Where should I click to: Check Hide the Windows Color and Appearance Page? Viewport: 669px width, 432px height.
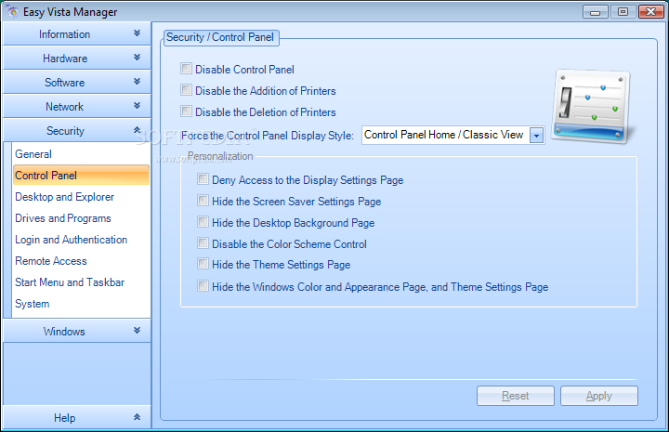click(x=203, y=286)
